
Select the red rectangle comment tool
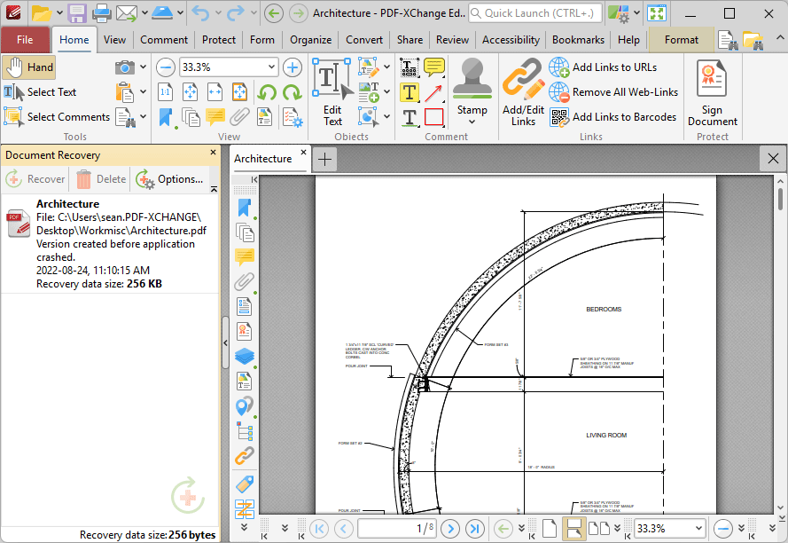click(433, 117)
